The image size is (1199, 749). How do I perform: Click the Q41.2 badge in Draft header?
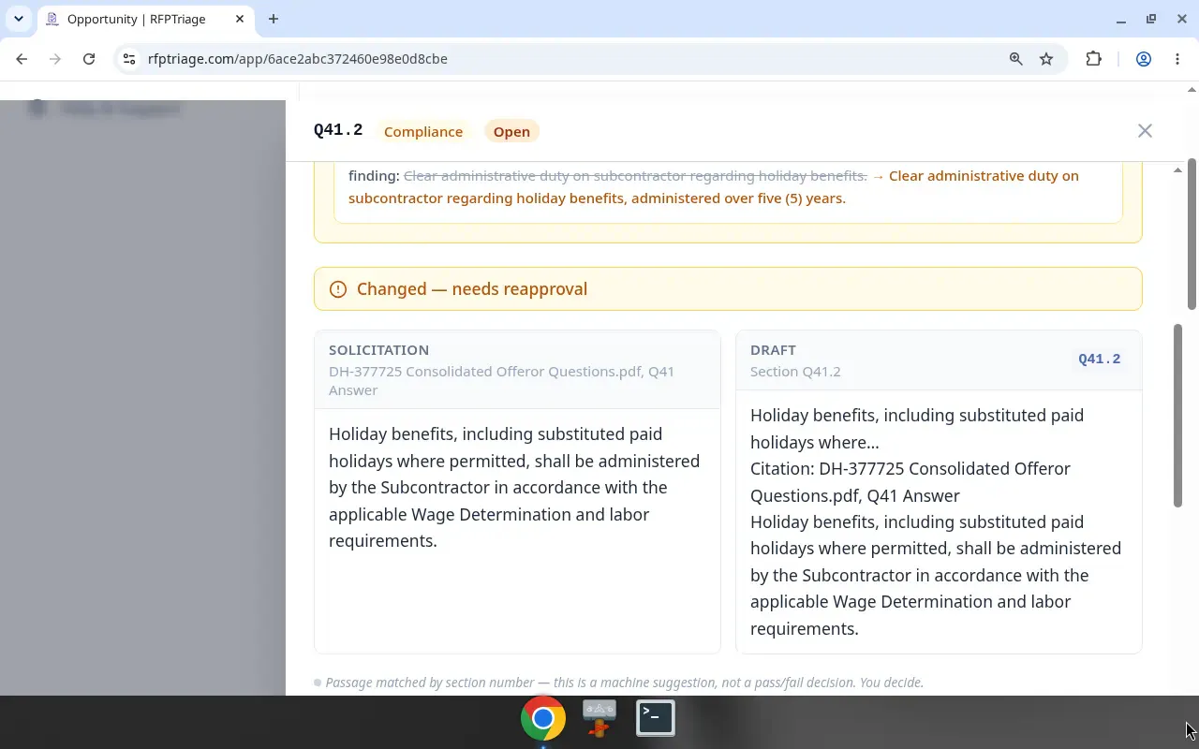(1100, 359)
